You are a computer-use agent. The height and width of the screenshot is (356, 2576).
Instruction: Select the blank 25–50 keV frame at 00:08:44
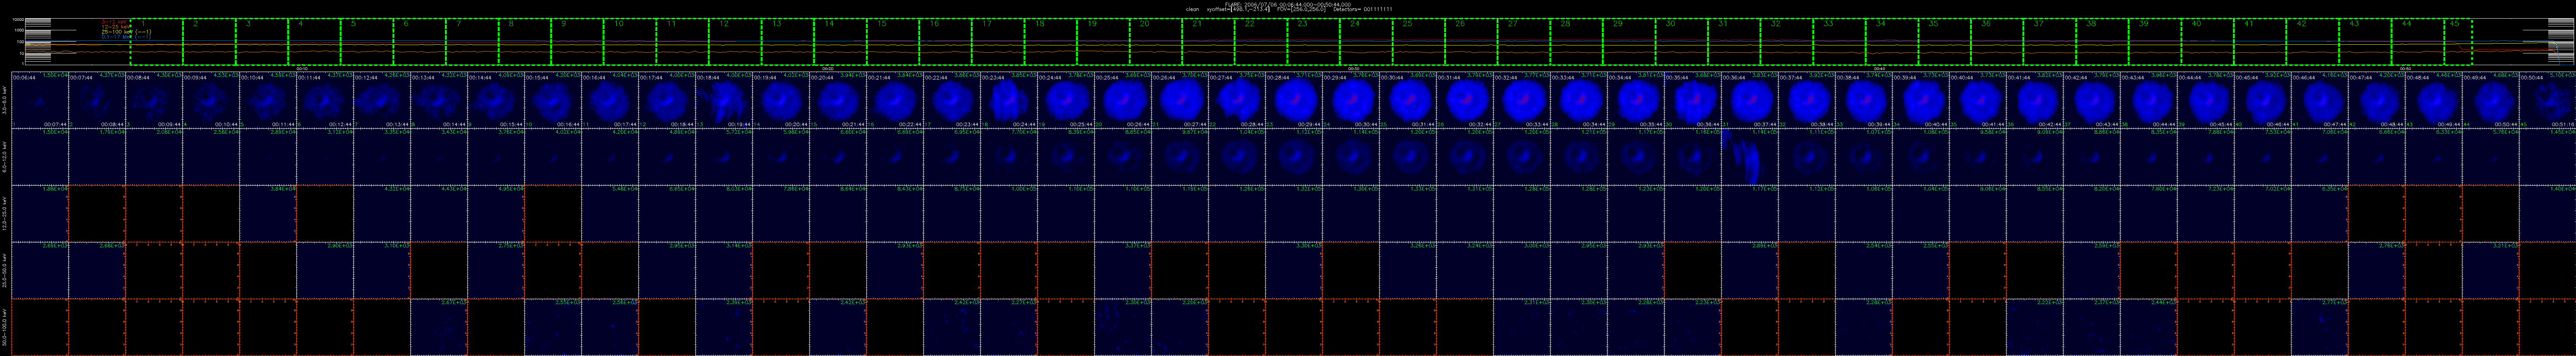(154, 270)
